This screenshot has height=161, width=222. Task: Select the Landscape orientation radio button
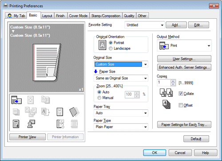tap(111, 48)
